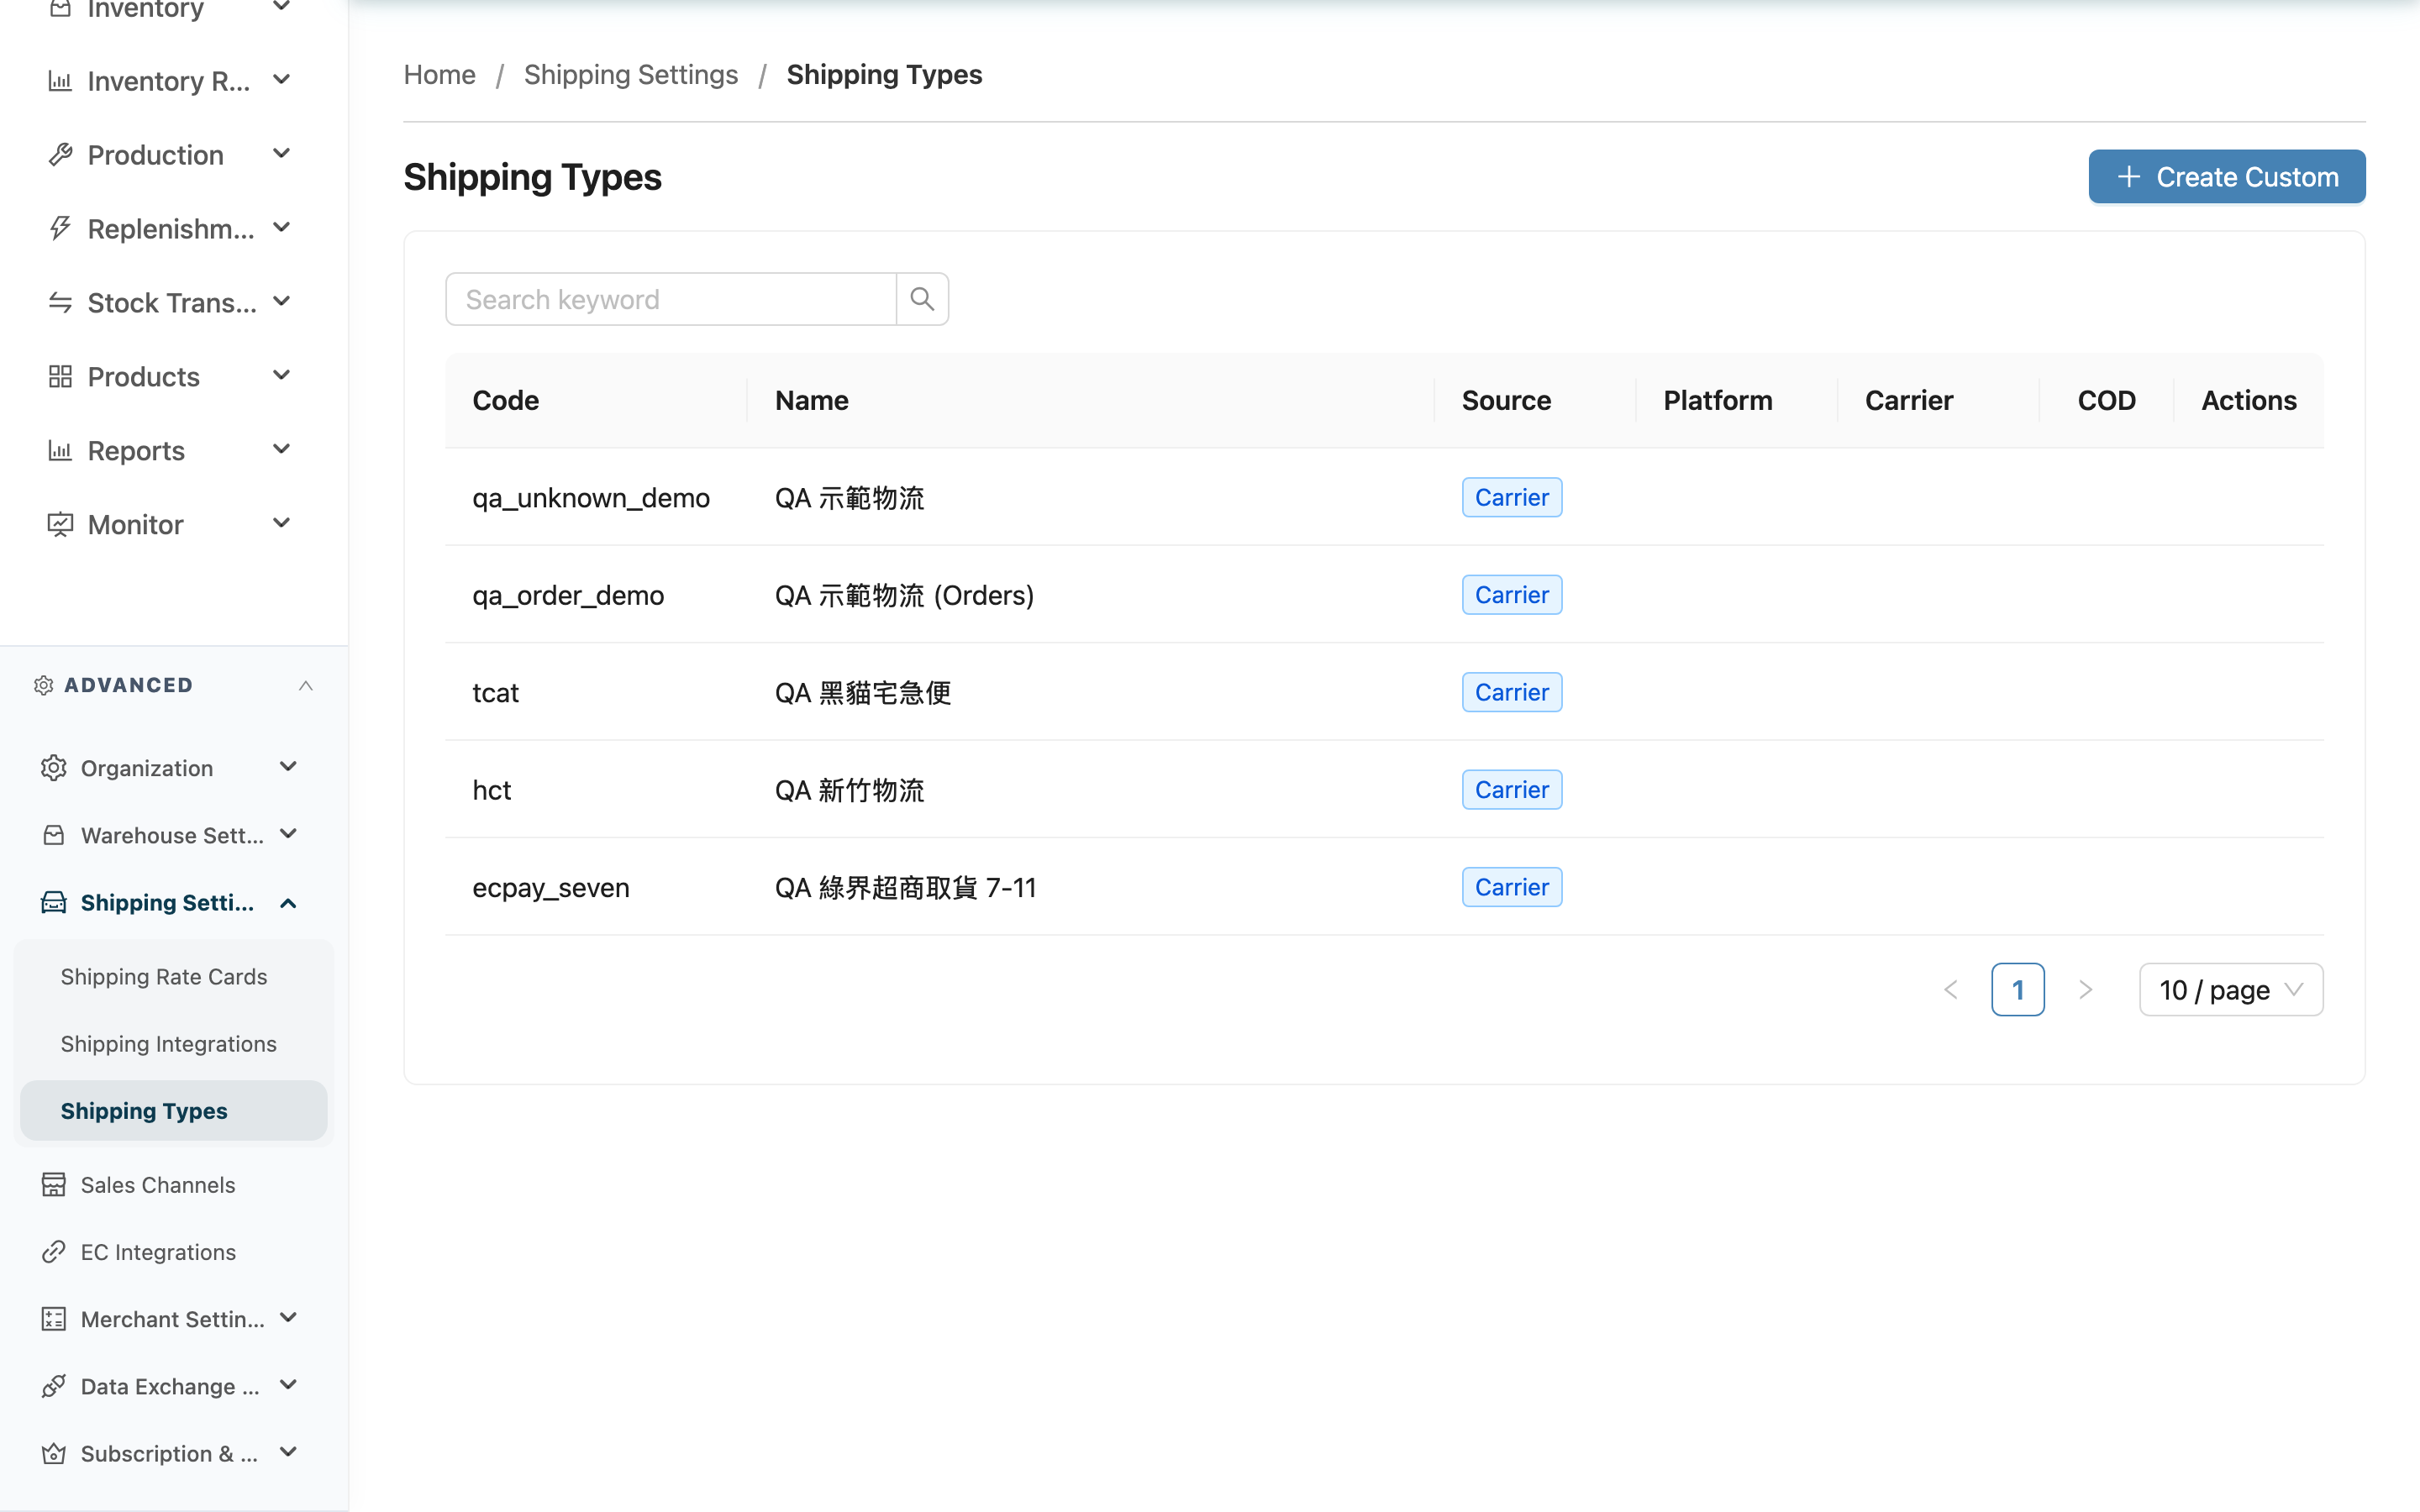Collapse the Shipping Settings submenu chevron
This screenshot has width=2420, height=1512.
[288, 903]
